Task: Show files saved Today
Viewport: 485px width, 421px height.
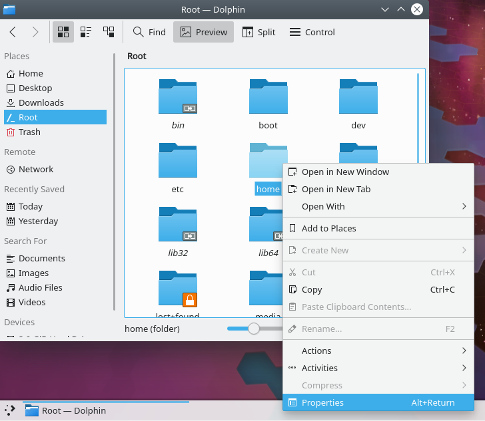Action: 55,206
